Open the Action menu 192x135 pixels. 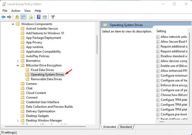tap(16, 11)
